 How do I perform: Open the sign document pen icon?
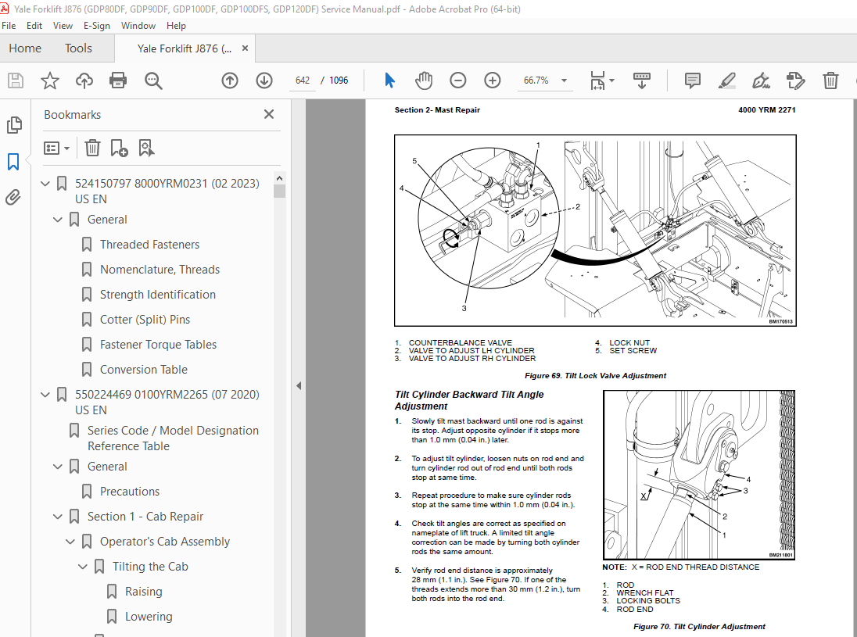(x=761, y=81)
